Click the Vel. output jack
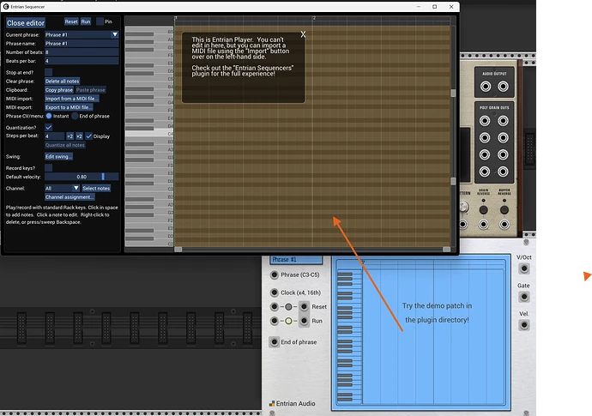 (x=524, y=325)
